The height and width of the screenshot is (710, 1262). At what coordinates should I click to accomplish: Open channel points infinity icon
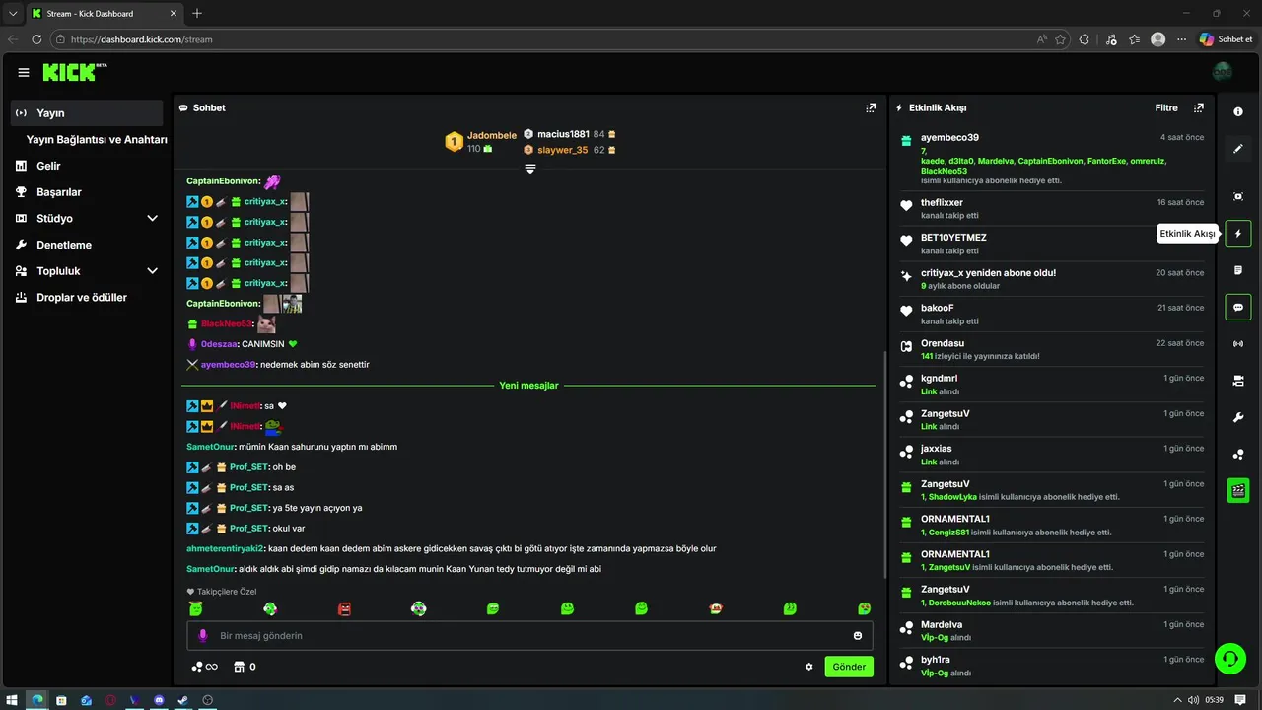(x=204, y=667)
